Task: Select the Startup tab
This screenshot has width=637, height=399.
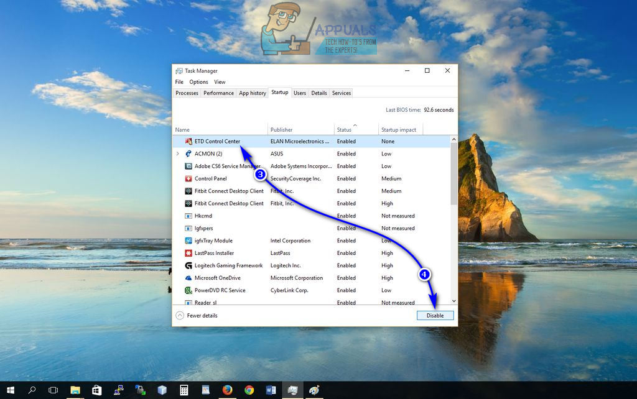Action: (279, 93)
